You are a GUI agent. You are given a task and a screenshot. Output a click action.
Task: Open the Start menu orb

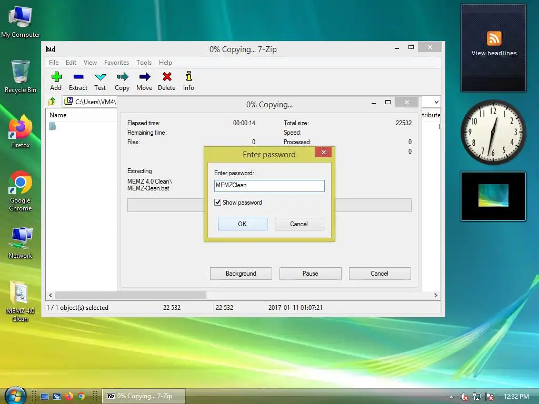click(15, 396)
